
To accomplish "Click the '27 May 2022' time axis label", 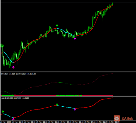I will tap(6, 122).
